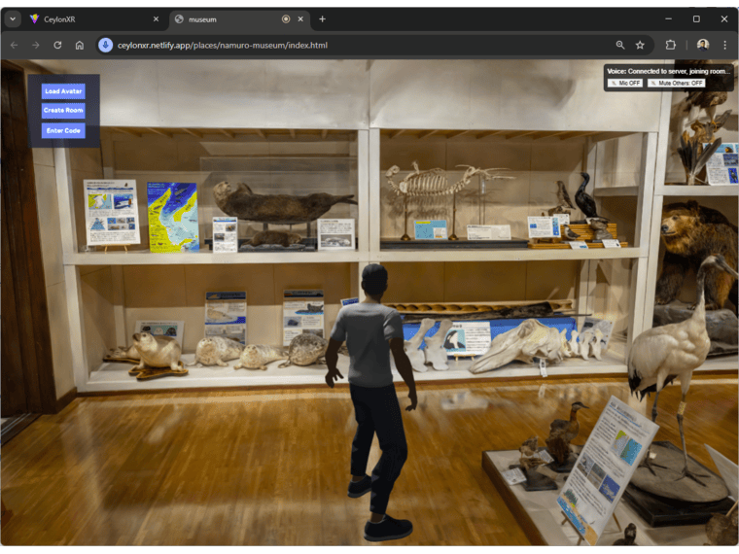Open the Chrome three-dot menu
This screenshot has width=739, height=554.
click(724, 45)
